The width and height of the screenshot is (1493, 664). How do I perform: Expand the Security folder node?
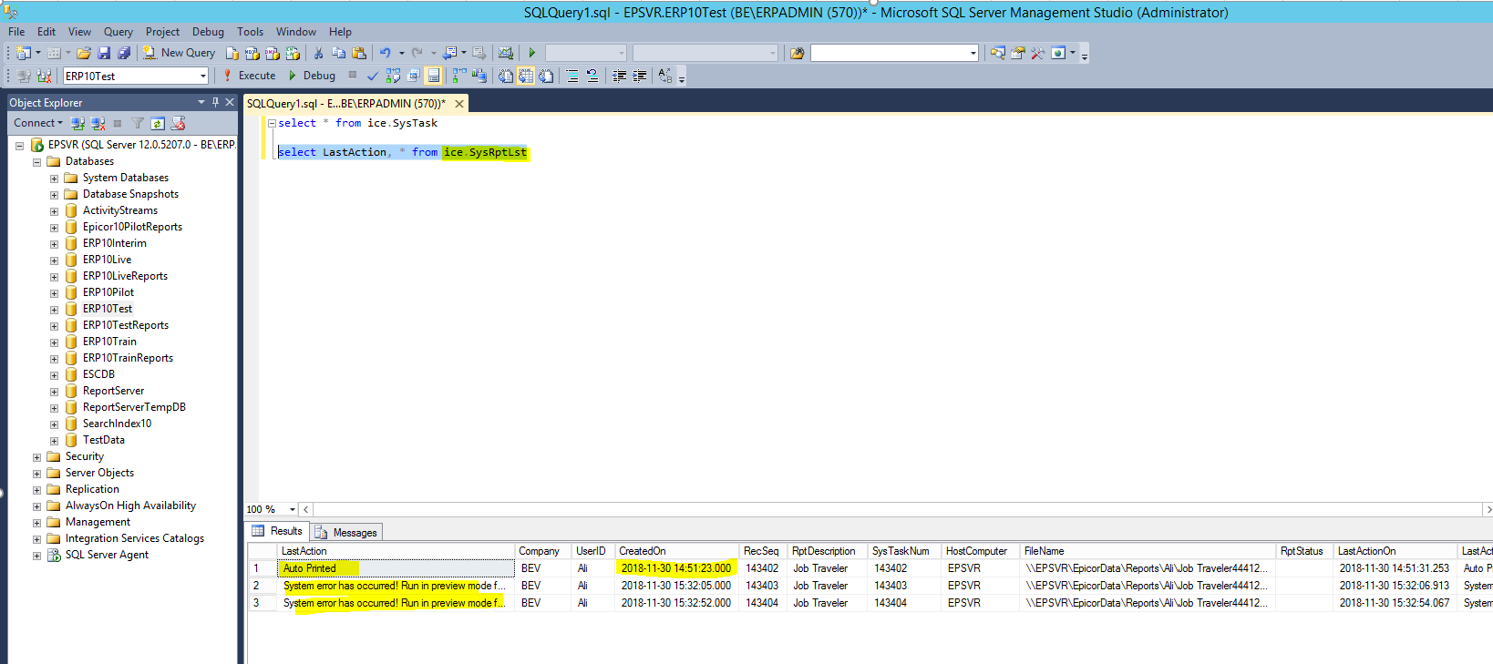(x=36, y=457)
